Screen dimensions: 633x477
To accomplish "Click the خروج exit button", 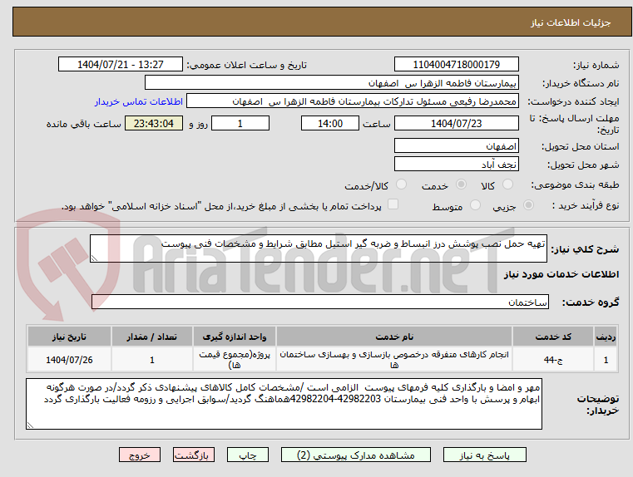I will pyautogui.click(x=139, y=455).
